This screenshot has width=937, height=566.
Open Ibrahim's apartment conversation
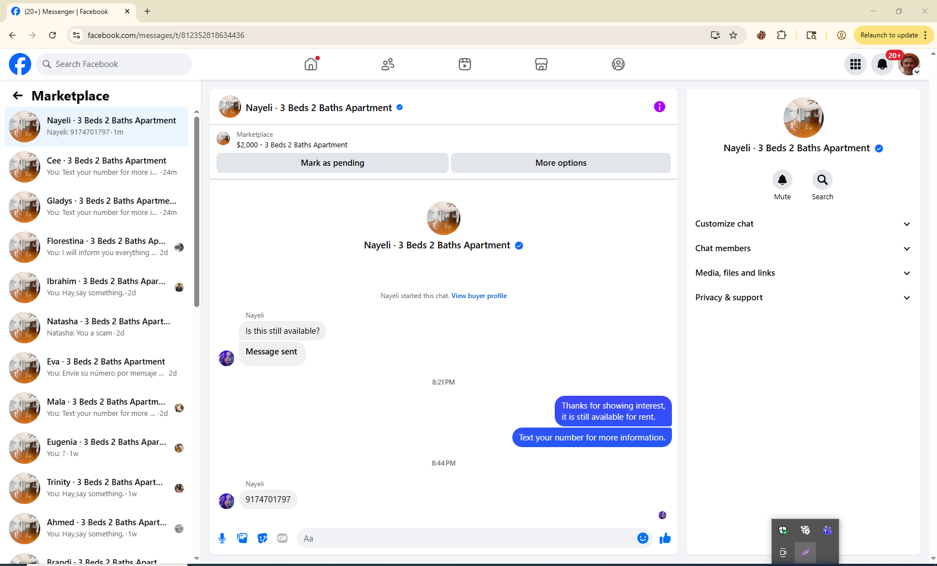(x=96, y=287)
